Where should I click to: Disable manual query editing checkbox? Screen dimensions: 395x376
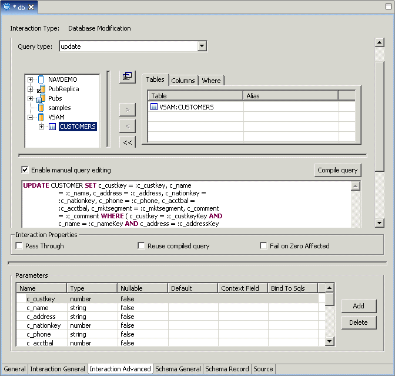25,169
